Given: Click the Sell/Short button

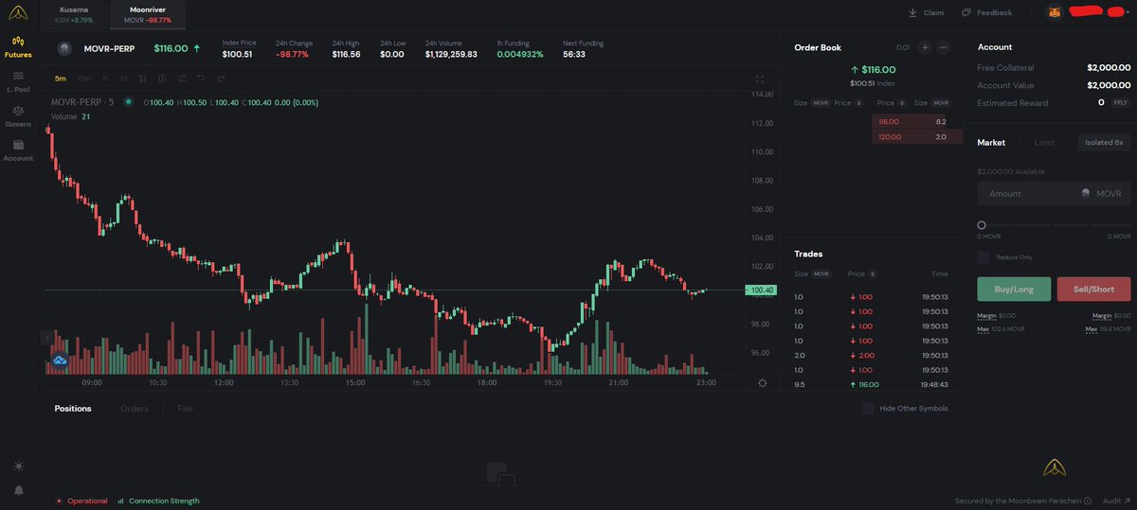Looking at the screenshot, I should coord(1093,289).
